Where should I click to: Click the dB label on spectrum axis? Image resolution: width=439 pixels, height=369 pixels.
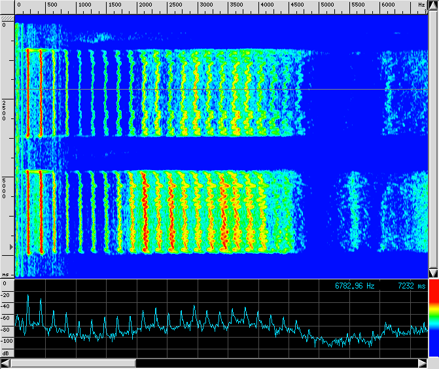pos(6,353)
